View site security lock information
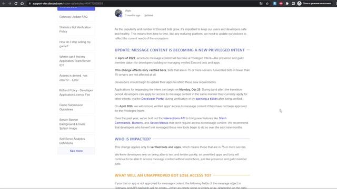Viewport: 337px width, 189px height. [x=29, y=4]
